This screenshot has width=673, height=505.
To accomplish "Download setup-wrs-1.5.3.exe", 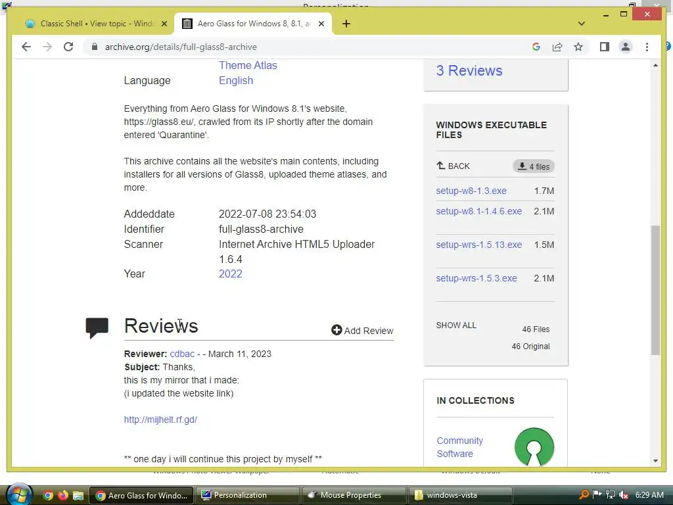I will point(476,278).
